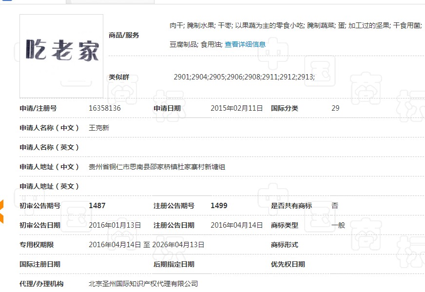The image size is (425, 292).
Task: Click the 查看详细信息 link
Action: point(245,44)
